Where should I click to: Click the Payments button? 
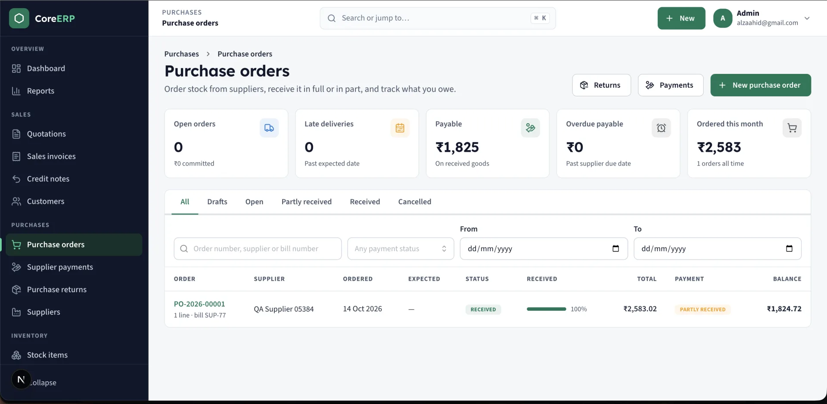tap(671, 85)
